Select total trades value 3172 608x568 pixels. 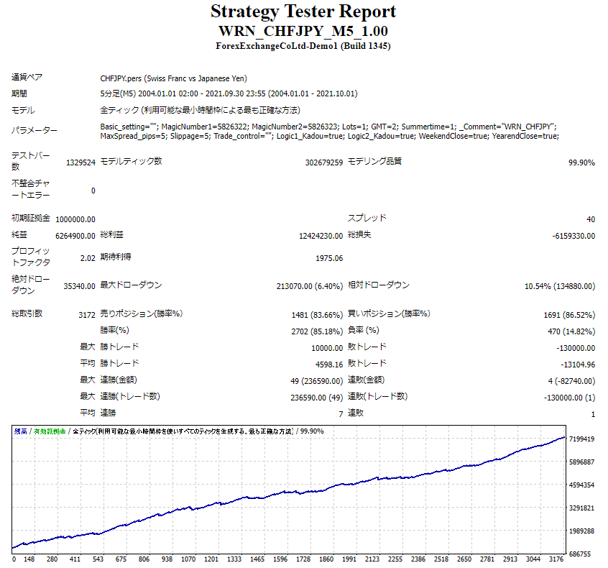coord(87,315)
